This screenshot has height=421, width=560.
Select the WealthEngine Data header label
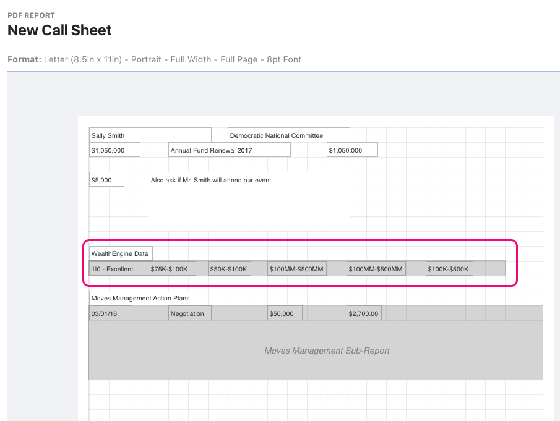(120, 253)
